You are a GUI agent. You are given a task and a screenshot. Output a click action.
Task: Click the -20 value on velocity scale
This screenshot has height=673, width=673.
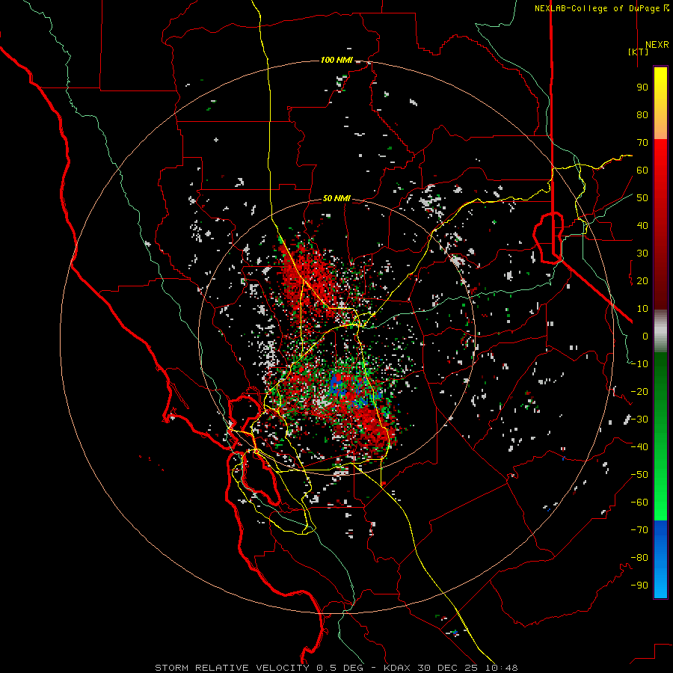639,391
